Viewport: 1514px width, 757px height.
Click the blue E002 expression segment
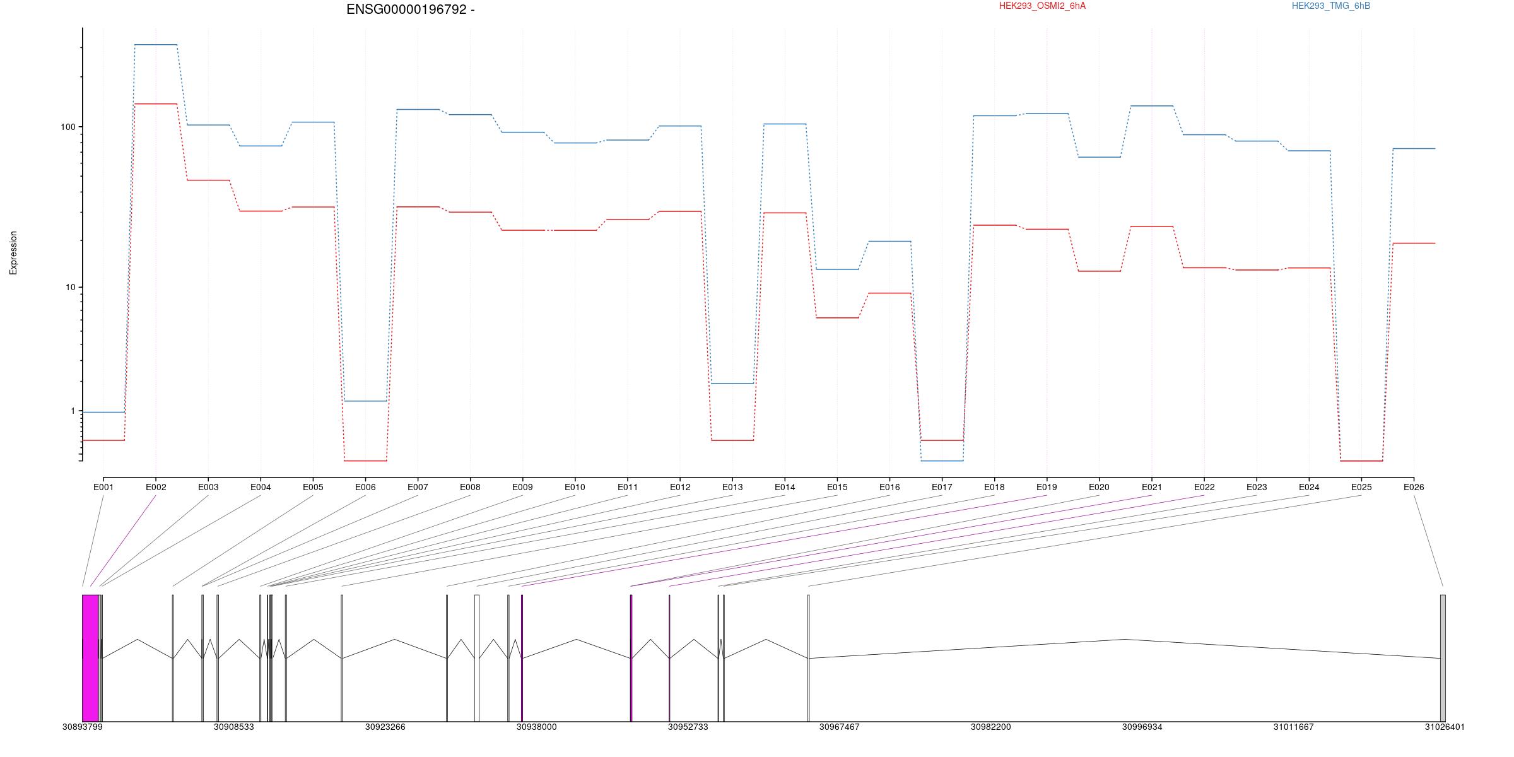[156, 45]
